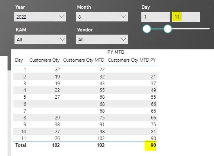The image size is (214, 156).
Task: Open the Year dropdown showing 2022
Action: coord(40,17)
